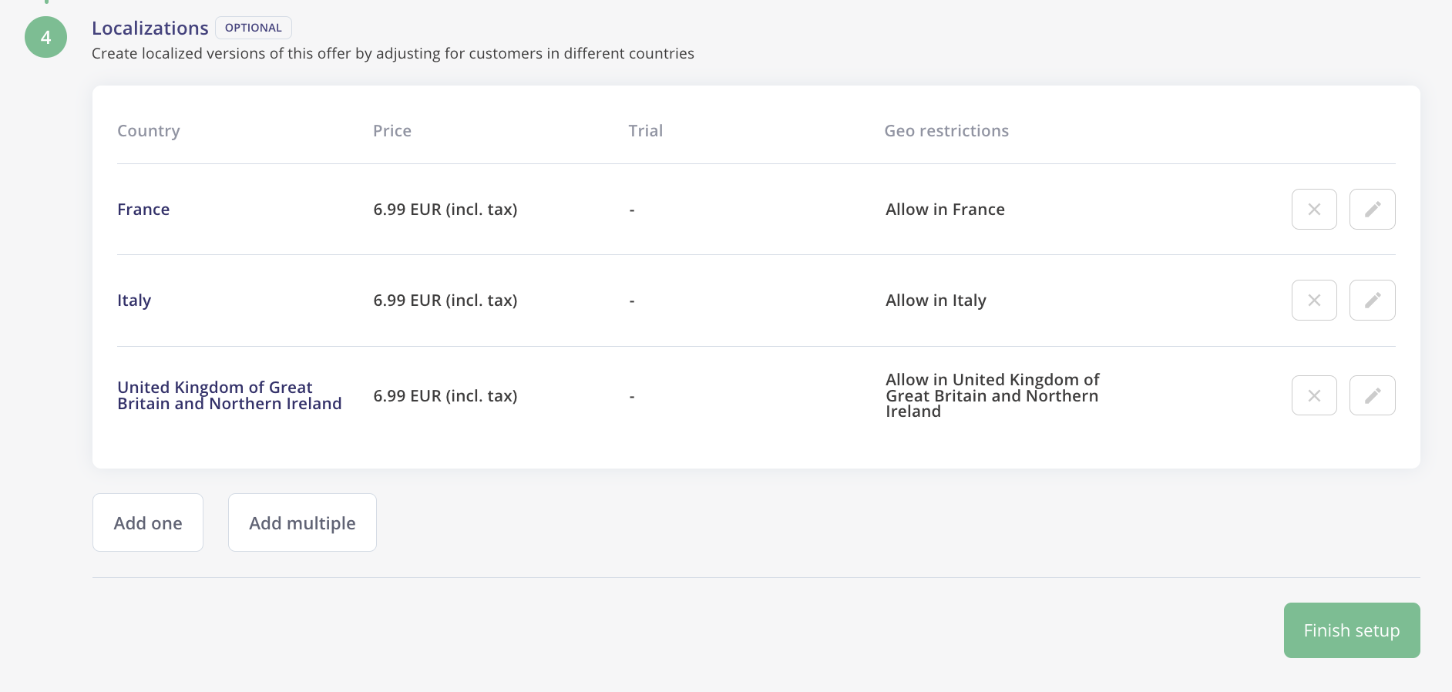The width and height of the screenshot is (1452, 692).
Task: Open the France country link
Action: point(143,210)
